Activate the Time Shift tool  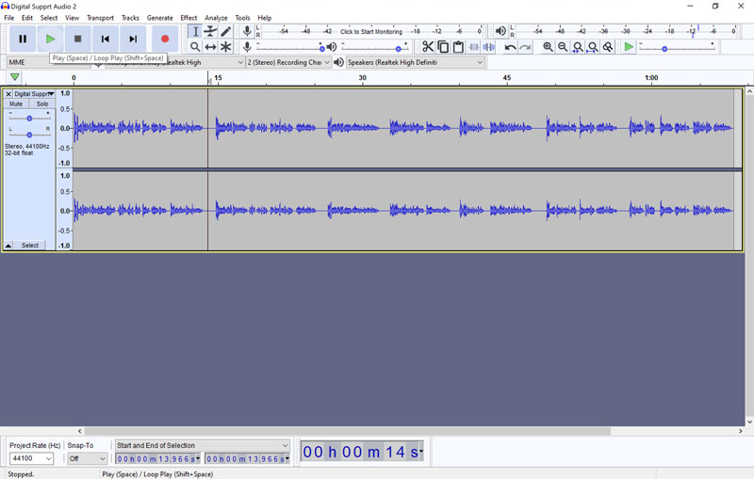tap(210, 47)
